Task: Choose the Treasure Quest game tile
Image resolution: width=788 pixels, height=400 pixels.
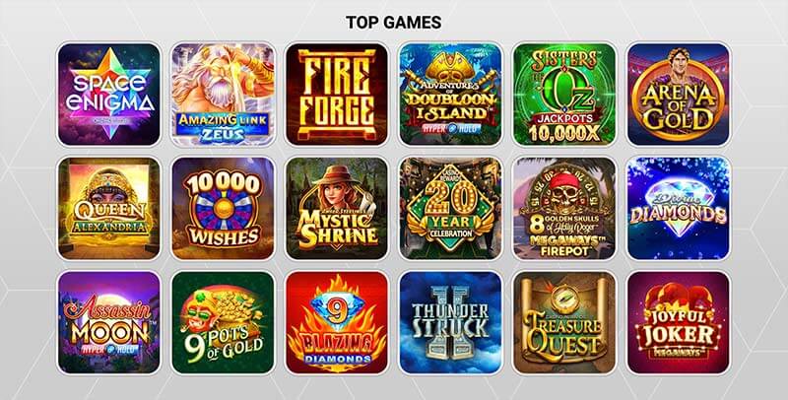Action: pyautogui.click(x=564, y=322)
